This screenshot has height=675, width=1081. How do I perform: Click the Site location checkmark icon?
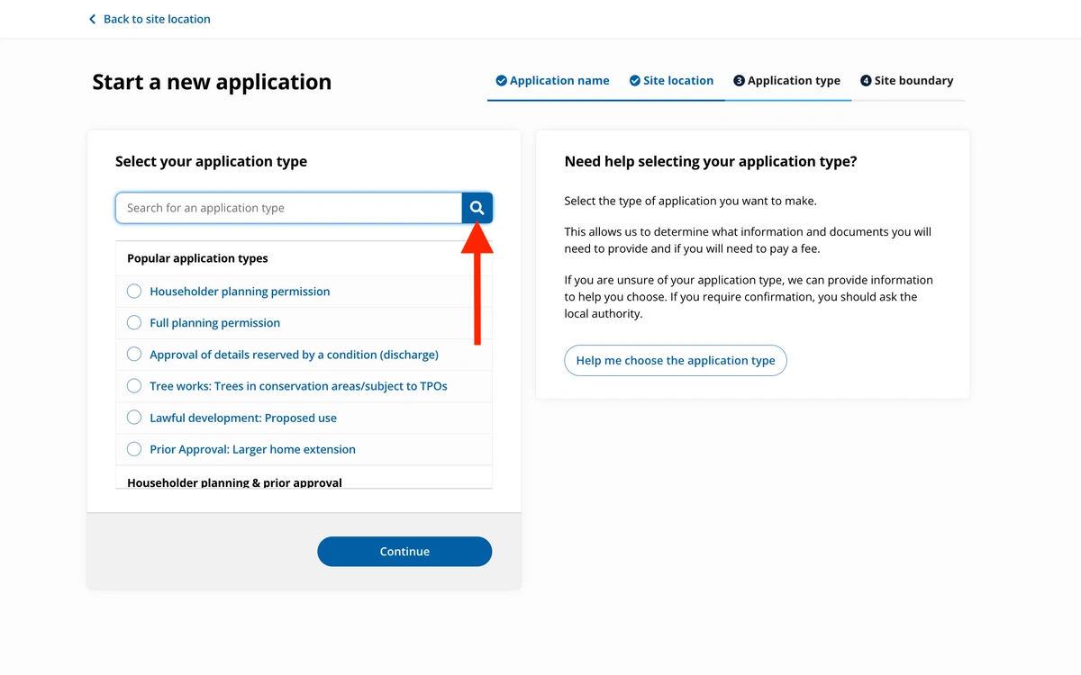point(635,81)
